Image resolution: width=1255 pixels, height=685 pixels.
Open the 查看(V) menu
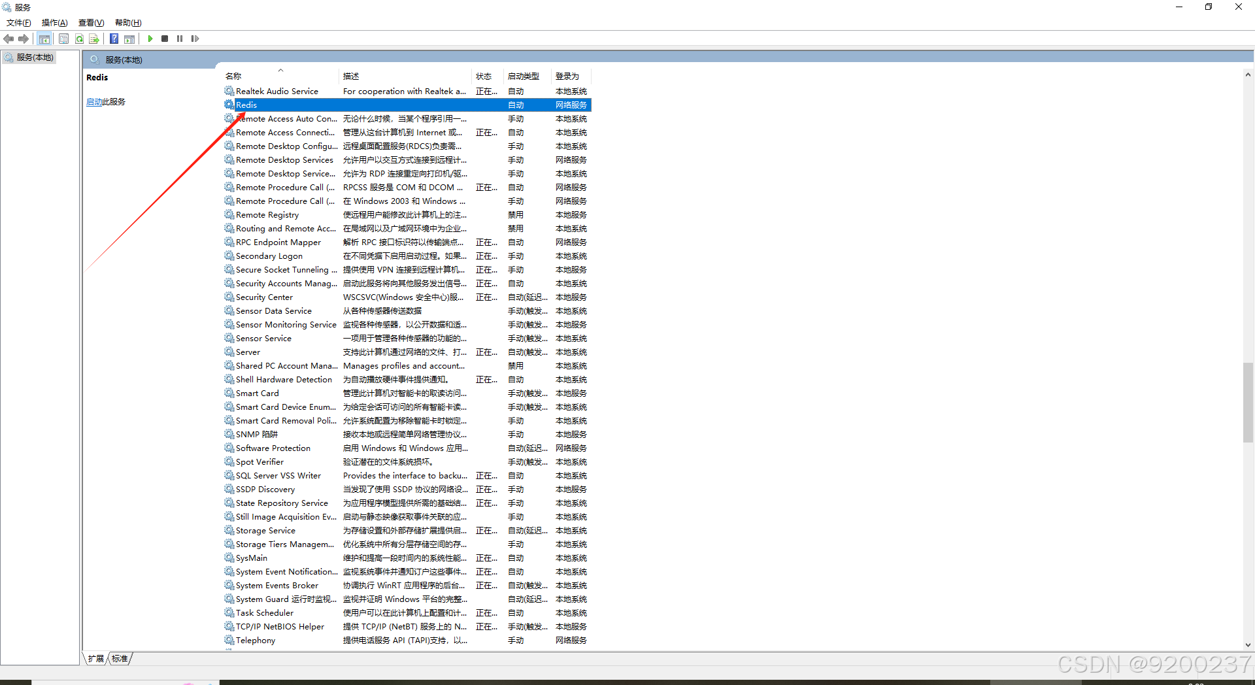(91, 23)
